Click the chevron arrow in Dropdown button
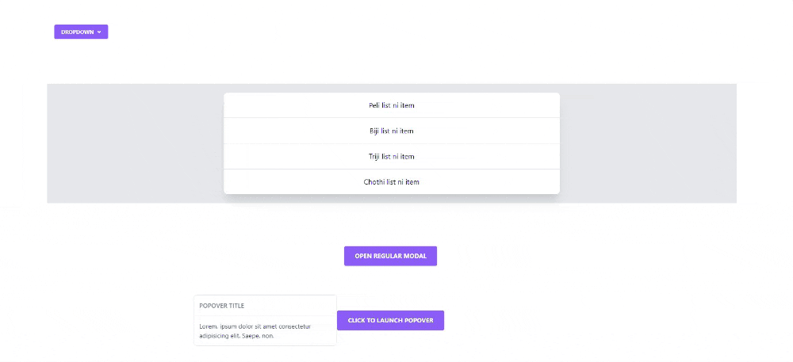This screenshot has width=793, height=362. coord(99,32)
